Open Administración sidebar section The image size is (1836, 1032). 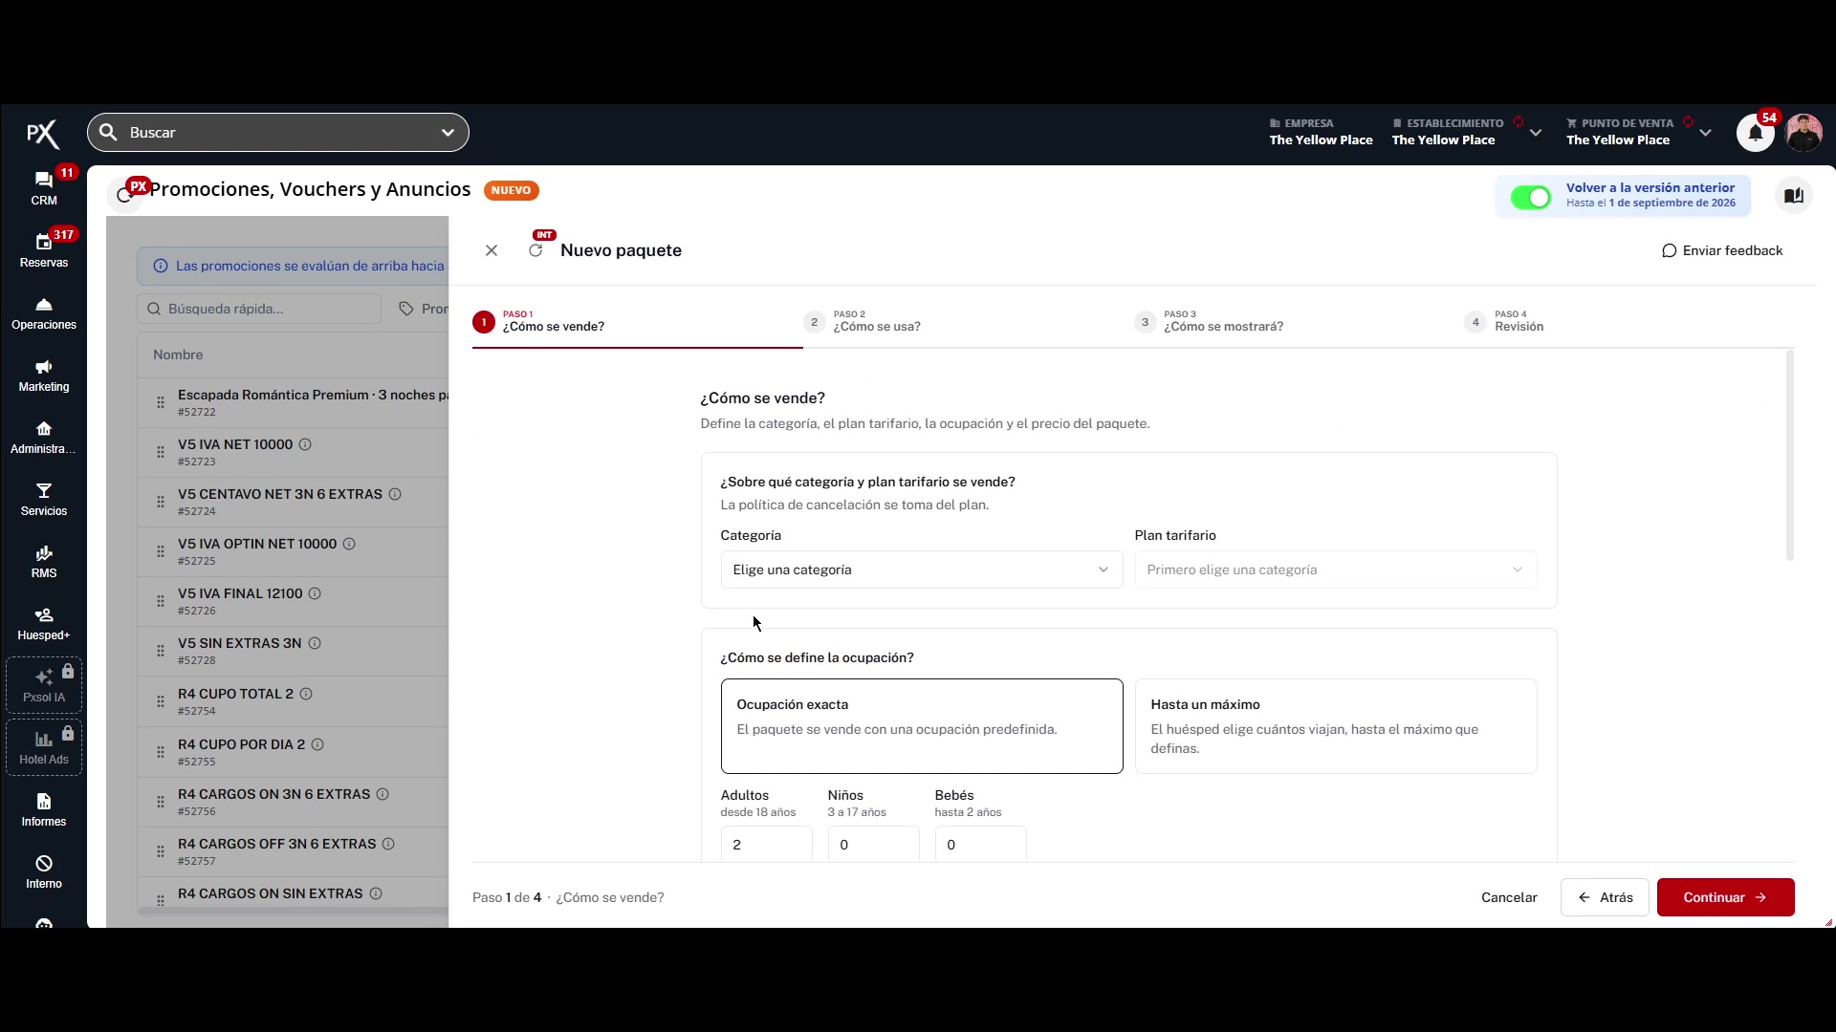44,437
